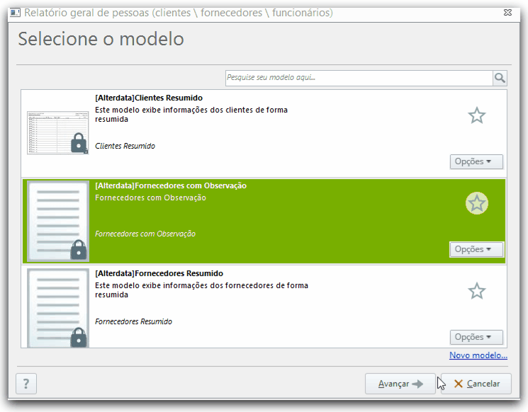Viewport: 528px width, 412px height.
Task: Expand Opções menu for Fornecedores Resumido
Action: pos(476,337)
